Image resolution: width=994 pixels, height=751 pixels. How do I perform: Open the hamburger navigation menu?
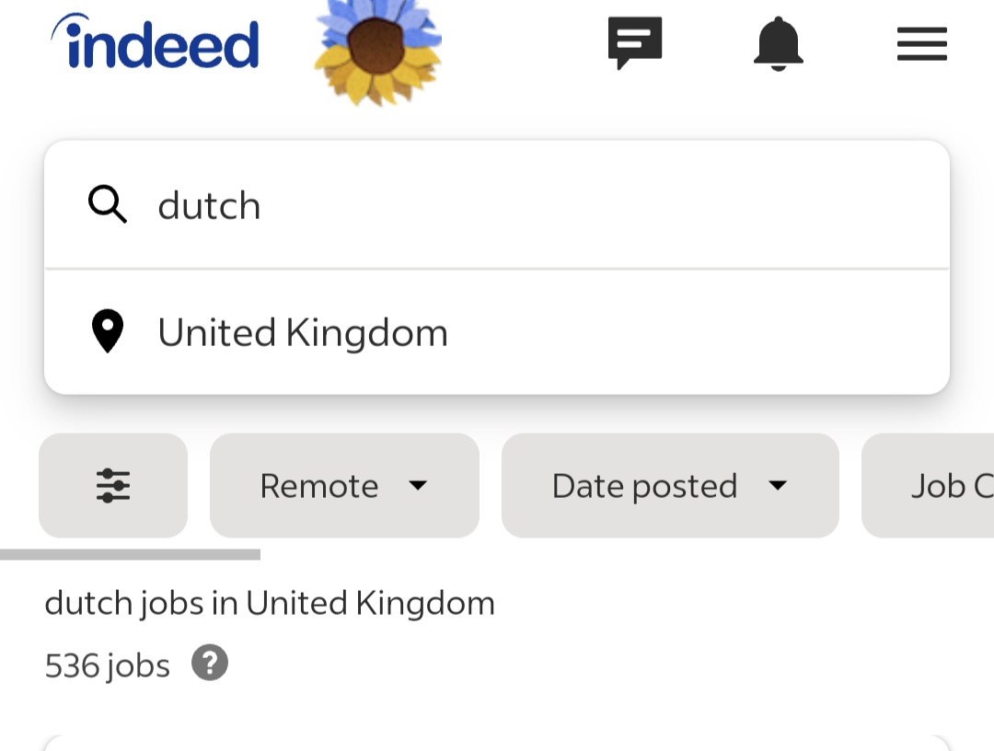[x=921, y=43]
